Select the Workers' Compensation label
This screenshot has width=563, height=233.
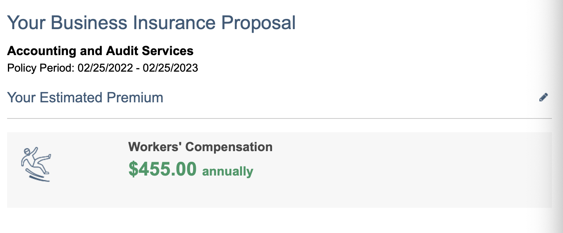pyautogui.click(x=200, y=147)
